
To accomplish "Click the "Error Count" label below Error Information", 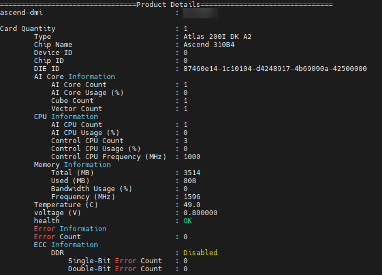I will click(58, 237).
